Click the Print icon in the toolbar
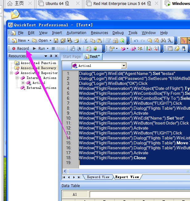This screenshot has width=190, height=201. [x=76, y=41]
